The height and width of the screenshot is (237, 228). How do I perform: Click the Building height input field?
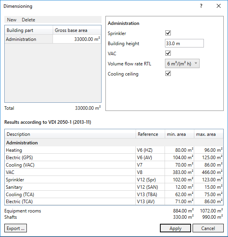[x=184, y=44]
